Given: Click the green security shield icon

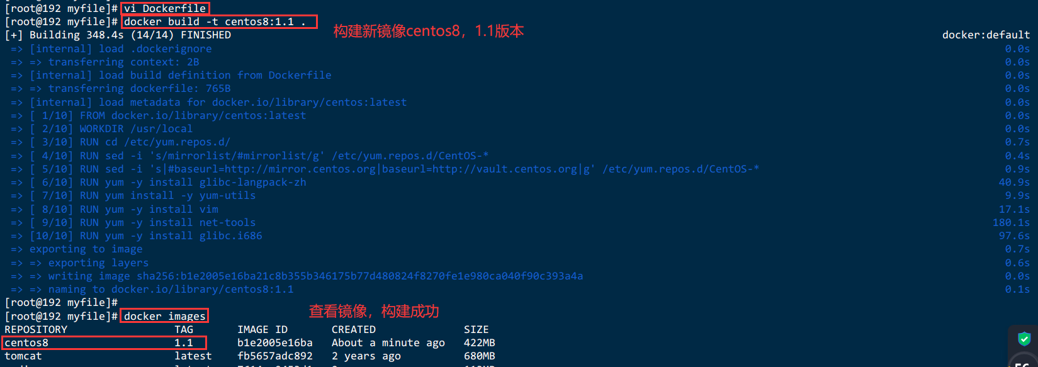Looking at the screenshot, I should [x=1024, y=339].
